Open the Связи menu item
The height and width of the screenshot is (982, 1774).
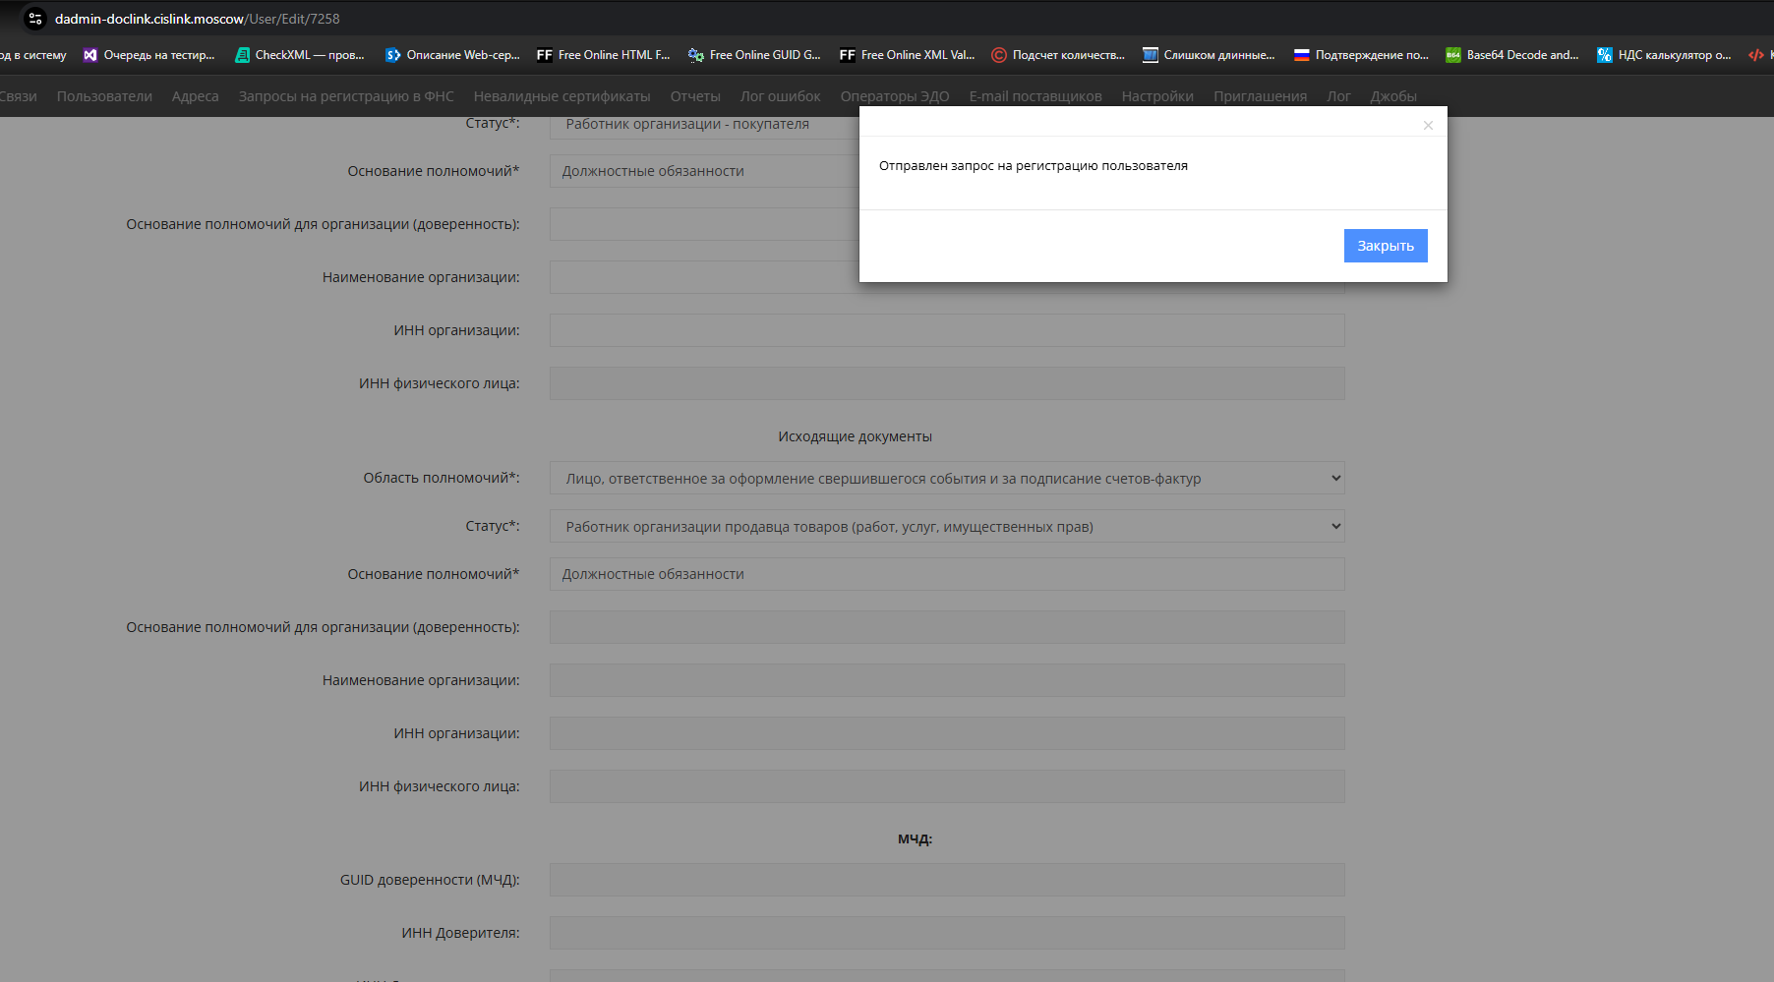tap(18, 96)
